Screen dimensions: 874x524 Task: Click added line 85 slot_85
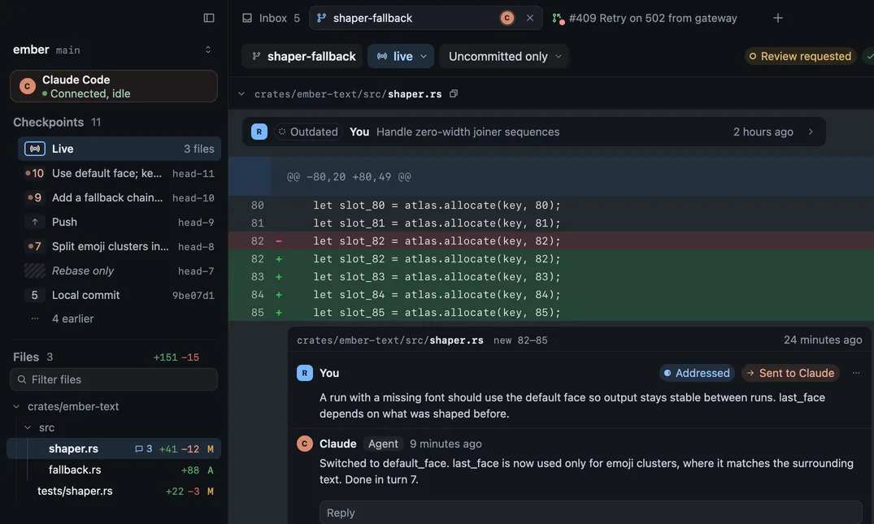(551, 312)
